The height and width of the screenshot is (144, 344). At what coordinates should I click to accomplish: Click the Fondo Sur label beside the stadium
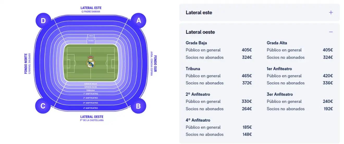pos(155,64)
